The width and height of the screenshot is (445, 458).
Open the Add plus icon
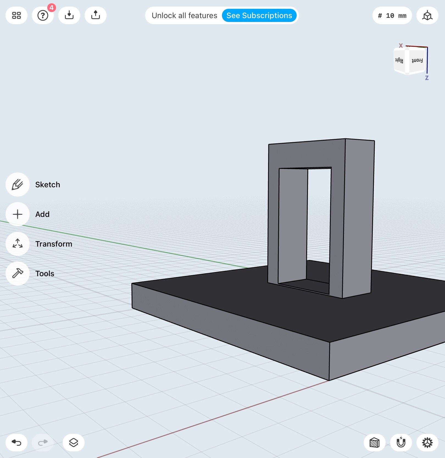(18, 214)
